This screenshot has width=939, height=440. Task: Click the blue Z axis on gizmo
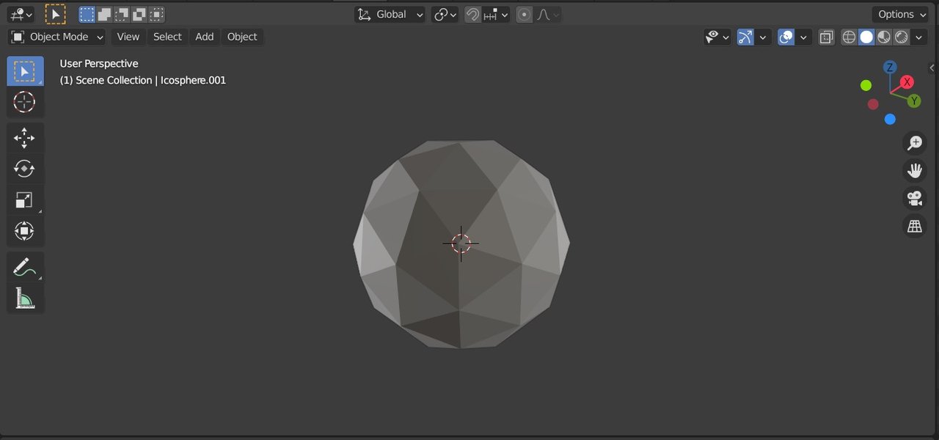(x=890, y=67)
